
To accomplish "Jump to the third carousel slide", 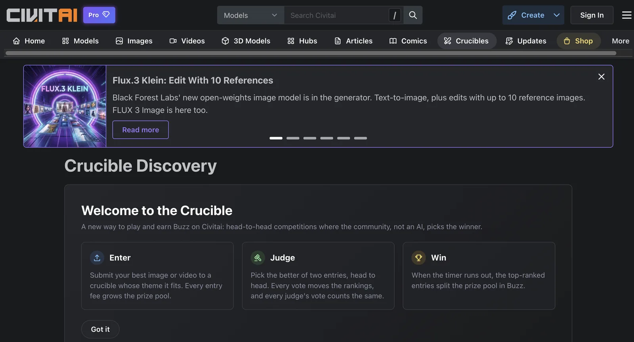I will pos(310,138).
